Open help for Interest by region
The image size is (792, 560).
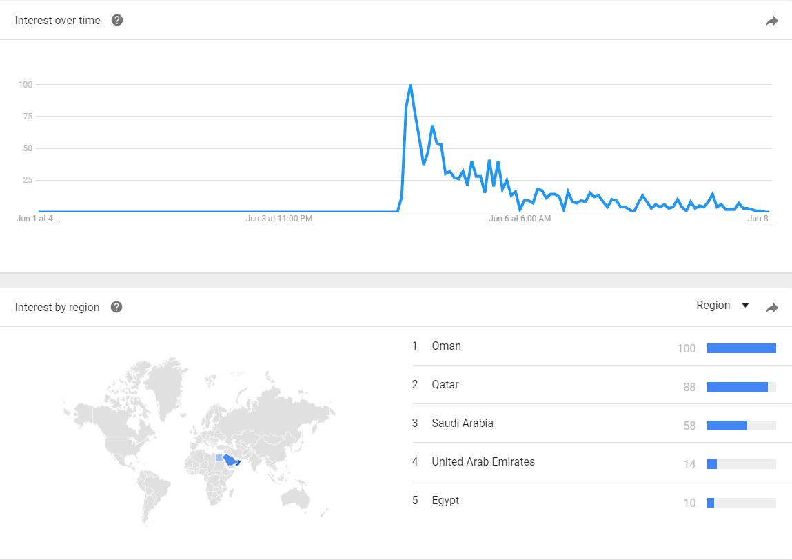click(116, 307)
